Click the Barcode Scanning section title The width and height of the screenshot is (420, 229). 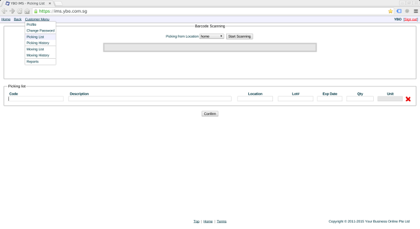tap(210, 26)
